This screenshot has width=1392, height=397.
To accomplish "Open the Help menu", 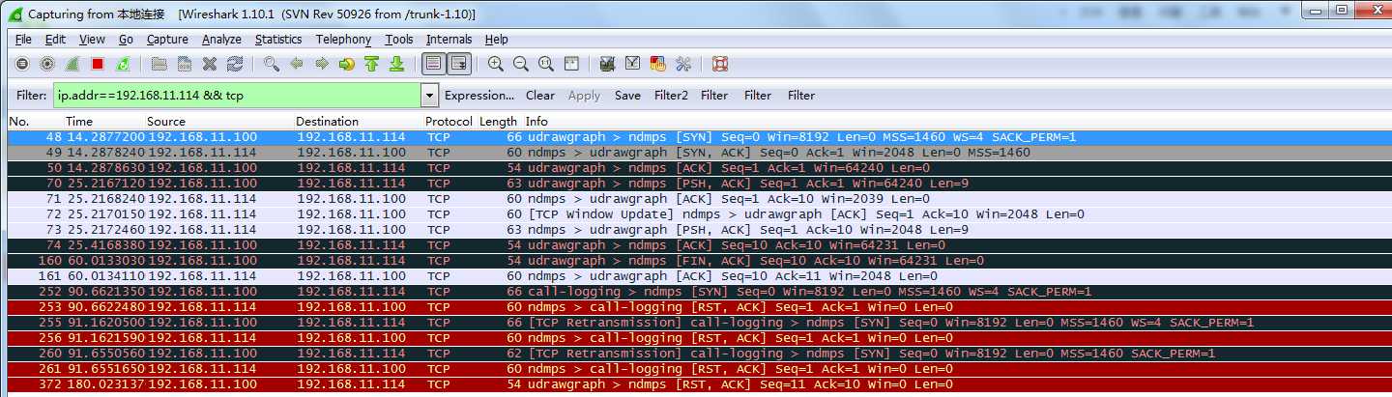I will [x=497, y=40].
